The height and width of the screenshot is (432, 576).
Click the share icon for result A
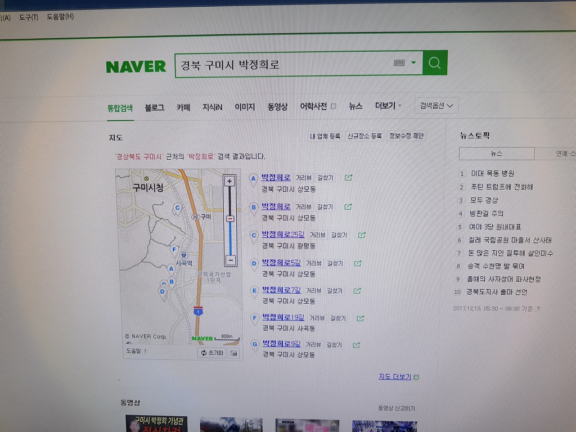[348, 178]
